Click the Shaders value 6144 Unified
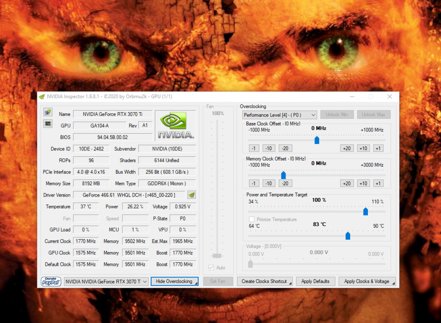The height and width of the screenshot is (323, 441). click(167, 160)
